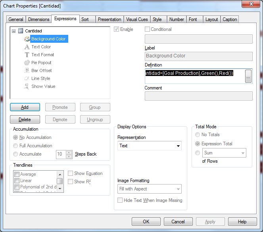The width and height of the screenshot is (263, 232).
Task: Select the Background Color attribute
Action: pyautogui.click(x=49, y=39)
